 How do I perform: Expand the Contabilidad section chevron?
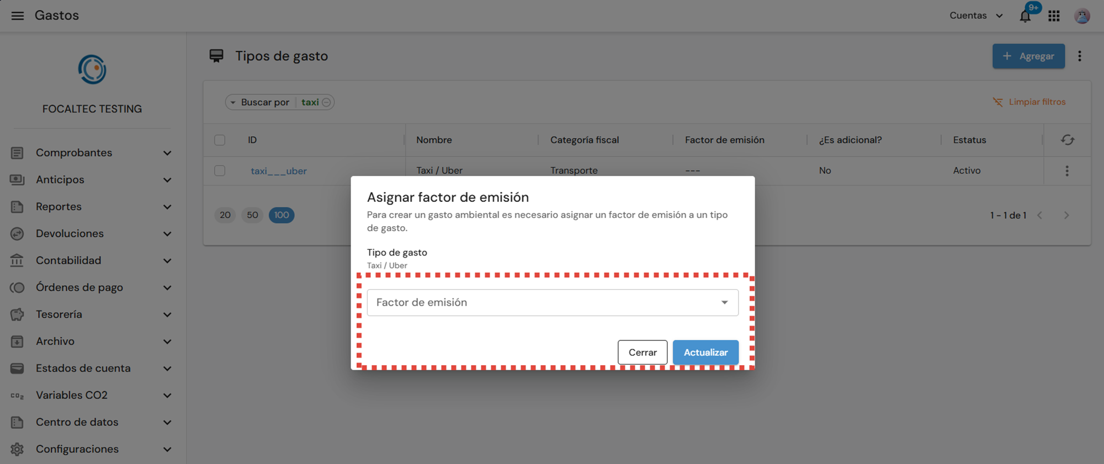click(167, 261)
